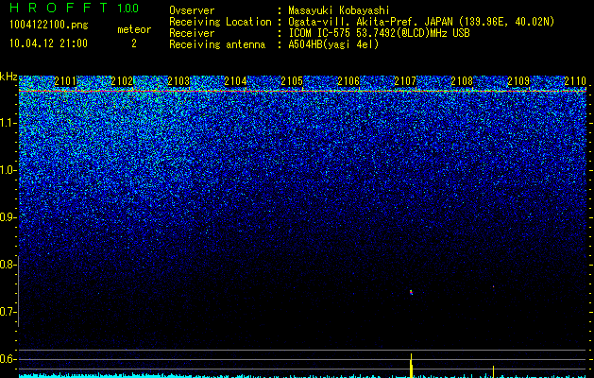Click the Receiving antenna label
The image size is (594, 378).
(x=217, y=44)
